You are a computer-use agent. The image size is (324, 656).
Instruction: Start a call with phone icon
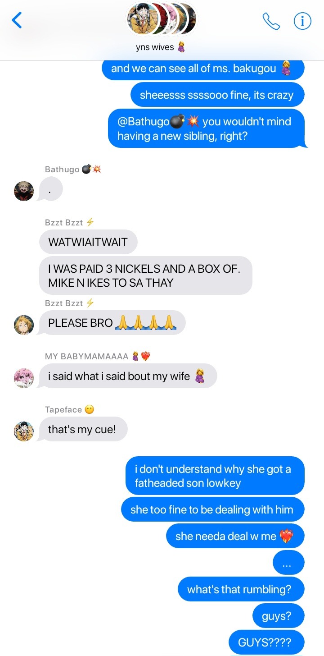click(271, 21)
